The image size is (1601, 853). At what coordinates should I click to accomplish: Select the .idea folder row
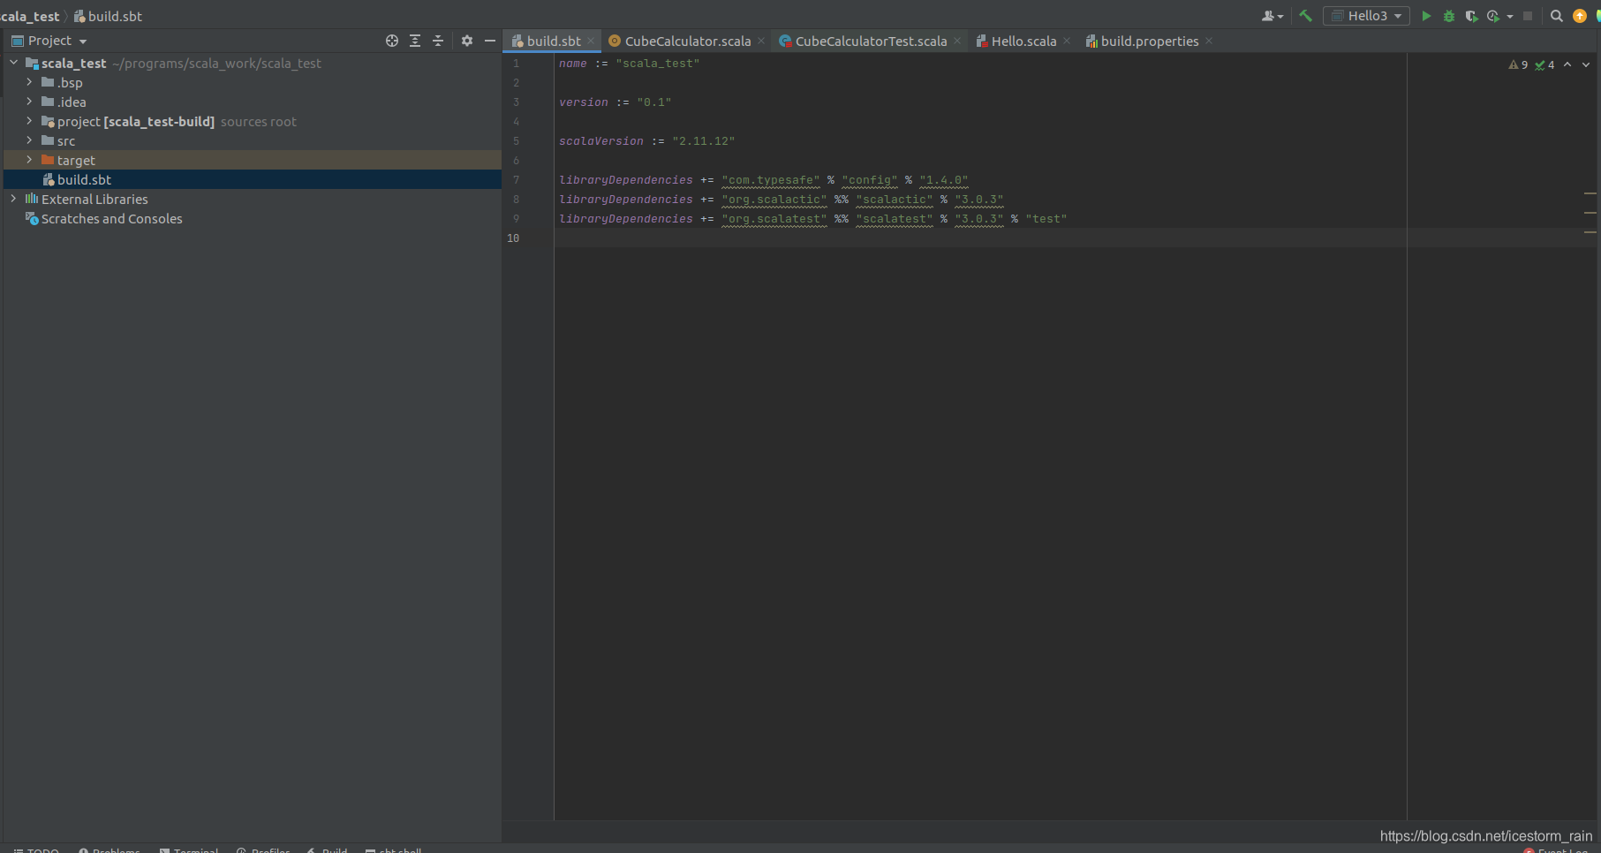tap(253, 102)
